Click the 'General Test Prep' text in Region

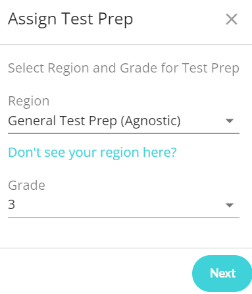point(63,121)
